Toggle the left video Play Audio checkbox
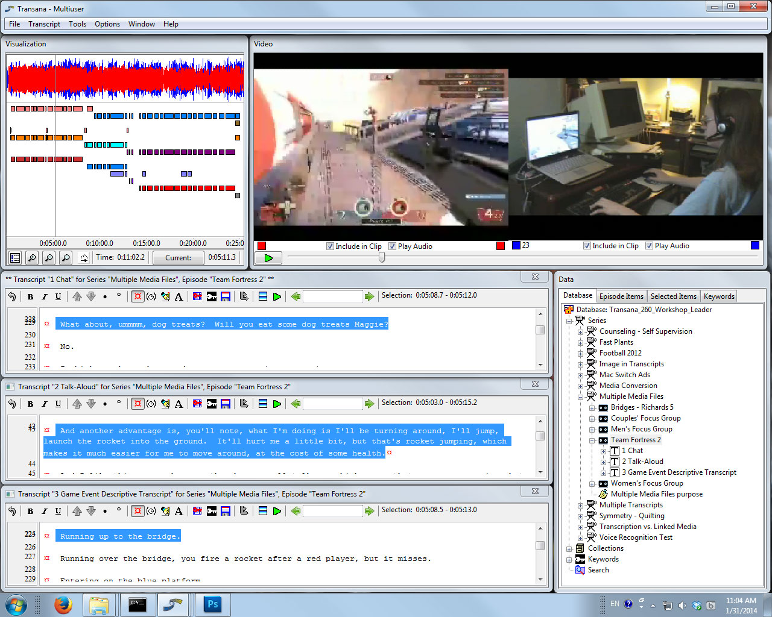The height and width of the screenshot is (617, 772). (x=393, y=246)
